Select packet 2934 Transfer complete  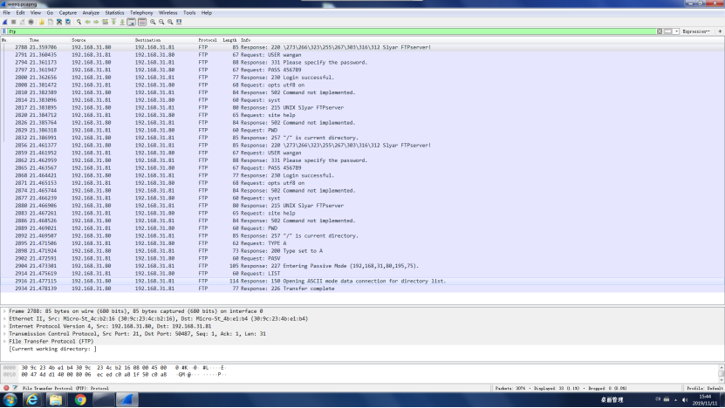(x=362, y=289)
